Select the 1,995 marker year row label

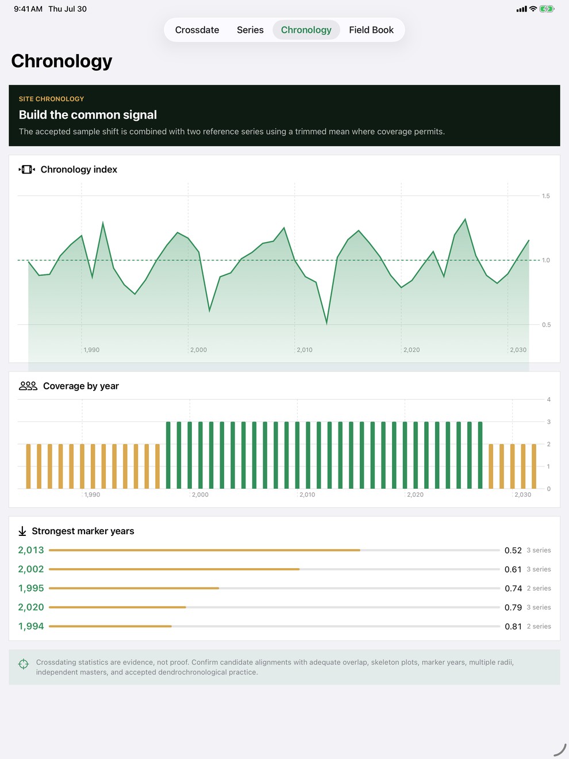pyautogui.click(x=31, y=588)
